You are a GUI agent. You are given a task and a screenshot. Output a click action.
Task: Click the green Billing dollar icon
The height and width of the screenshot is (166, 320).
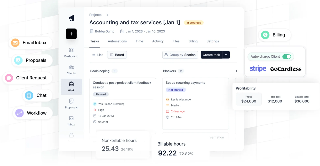coord(265,35)
